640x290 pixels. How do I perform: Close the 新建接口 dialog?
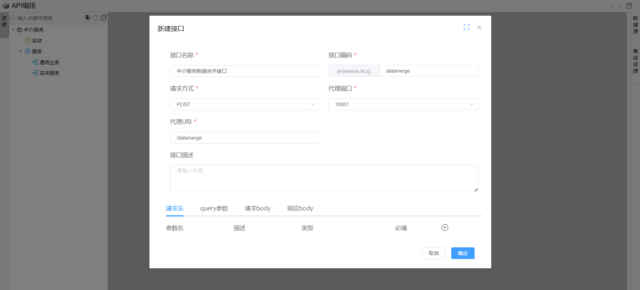(x=479, y=27)
